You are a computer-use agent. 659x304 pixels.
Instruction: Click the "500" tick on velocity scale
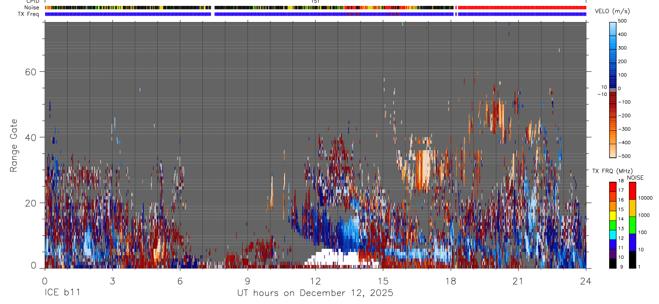(623, 21)
